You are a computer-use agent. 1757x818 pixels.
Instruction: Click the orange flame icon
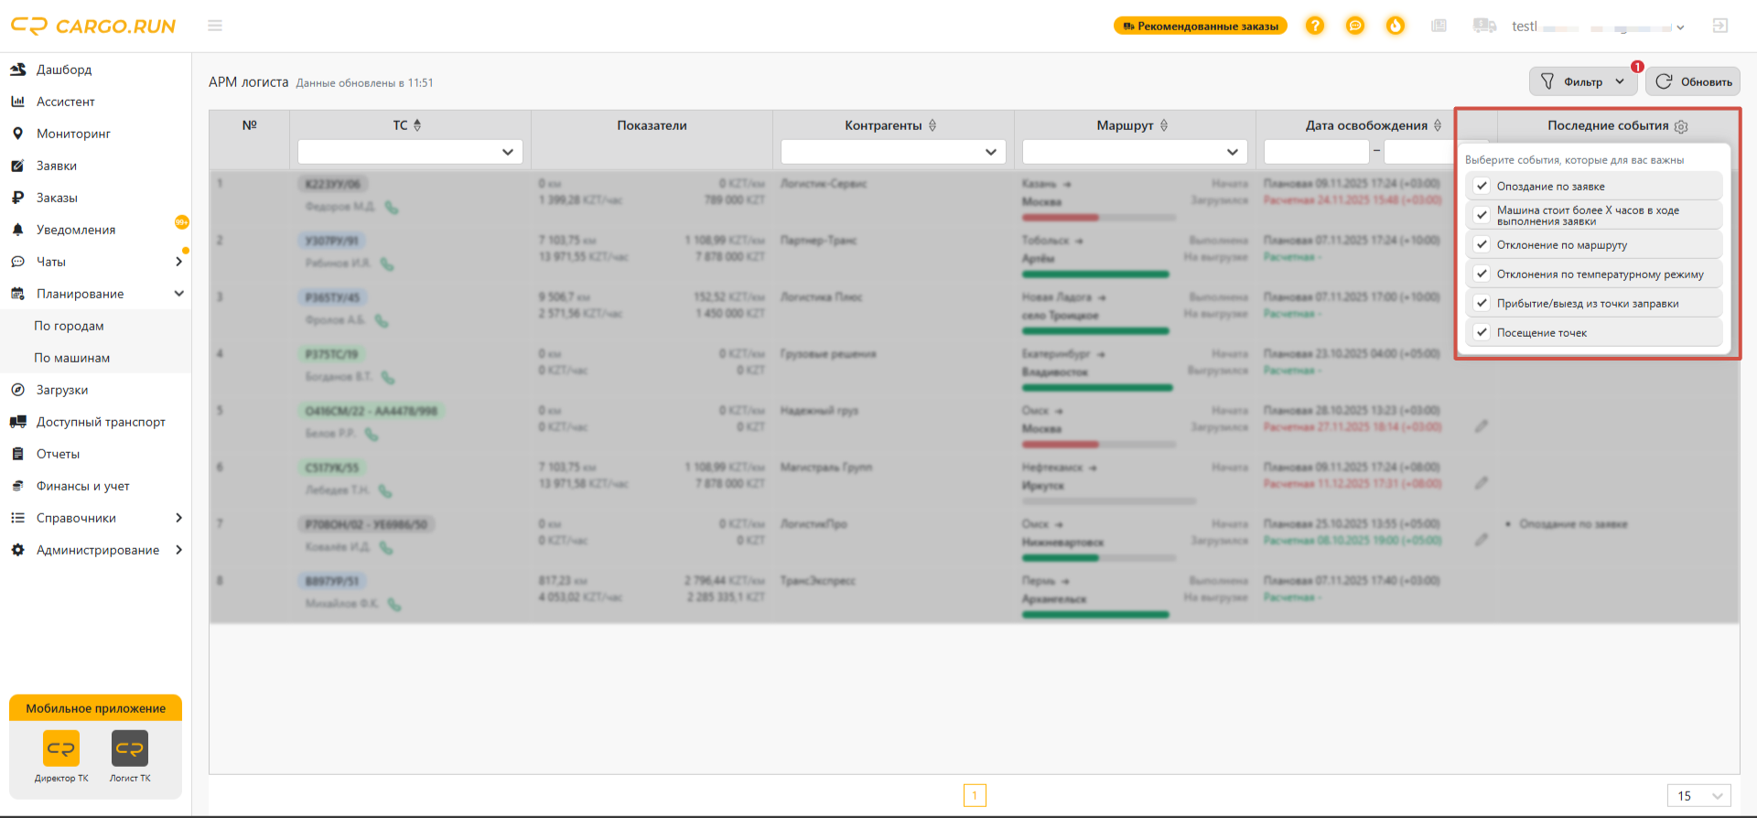tap(1396, 26)
